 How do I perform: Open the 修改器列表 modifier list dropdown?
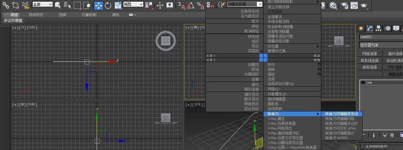point(381,45)
